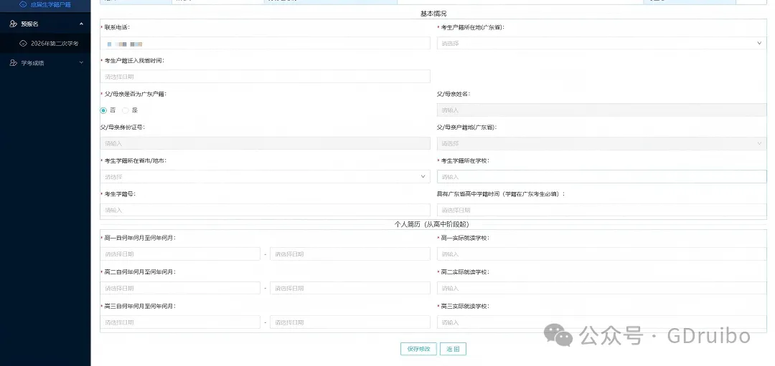Screen dimensions: 775x366
Task: Open 父/母亲户籍地(广东省) dropdown
Action: coord(601,143)
